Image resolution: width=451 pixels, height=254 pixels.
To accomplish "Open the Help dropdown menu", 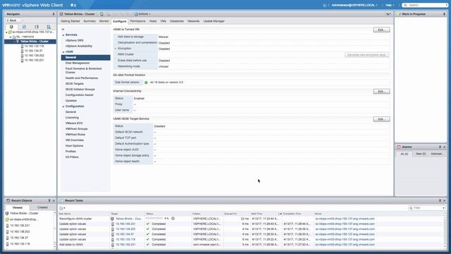I will (x=390, y=5).
